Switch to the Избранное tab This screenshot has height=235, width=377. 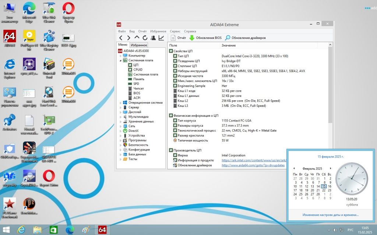tap(139, 45)
